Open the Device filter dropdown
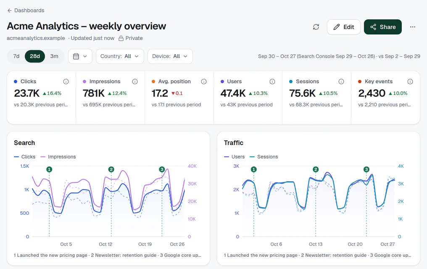 170,56
